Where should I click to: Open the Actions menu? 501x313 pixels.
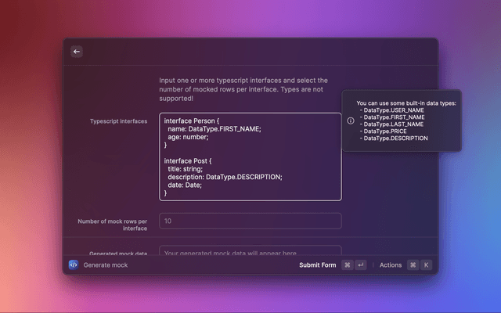(x=390, y=265)
